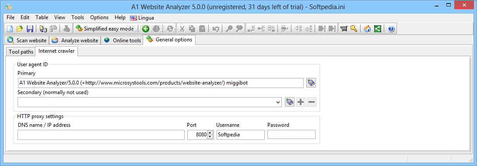Click the app icon in the title bar
Viewport: 477px width, 166px height.
[8, 7]
